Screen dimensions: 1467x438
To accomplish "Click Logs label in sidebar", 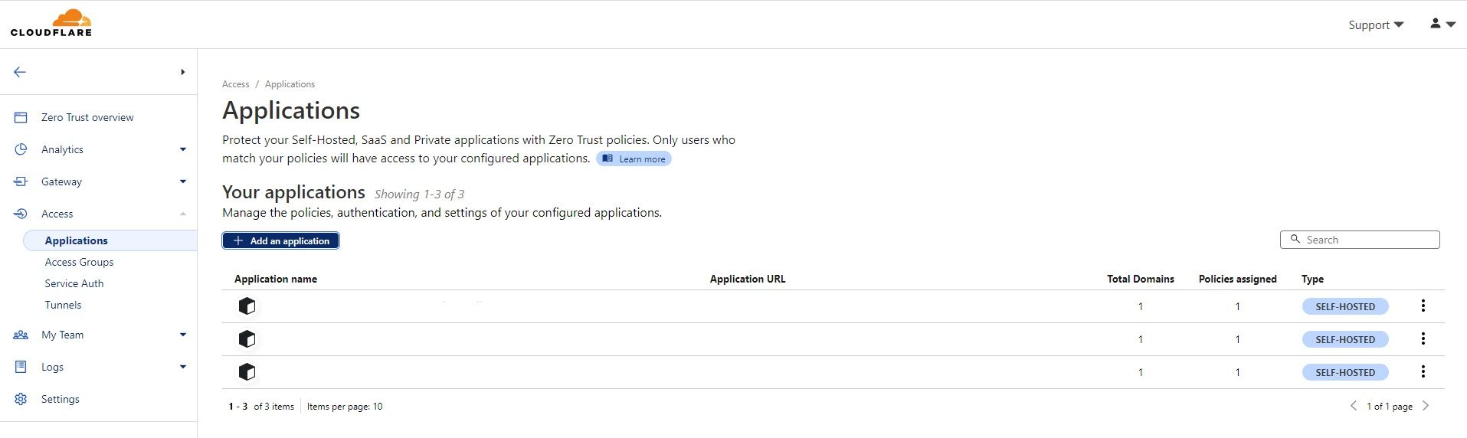I will [x=52, y=367].
